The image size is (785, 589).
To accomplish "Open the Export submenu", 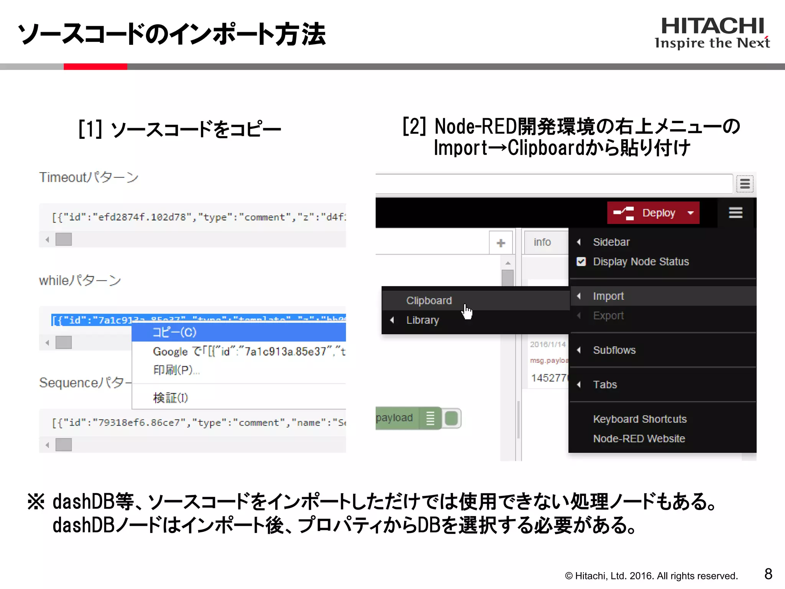I will [663, 316].
